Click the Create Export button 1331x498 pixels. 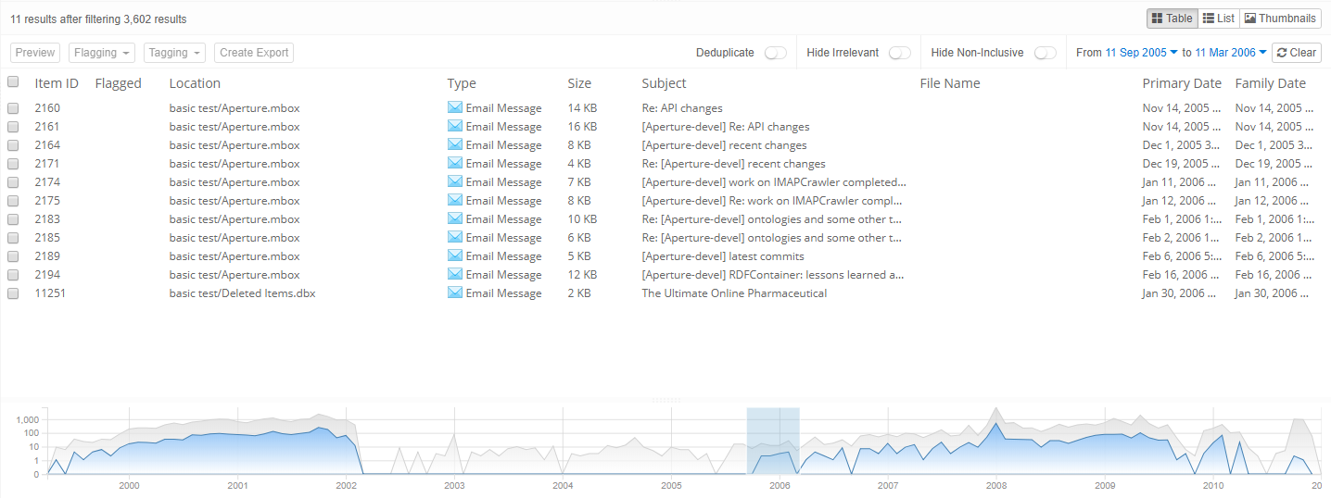point(254,53)
